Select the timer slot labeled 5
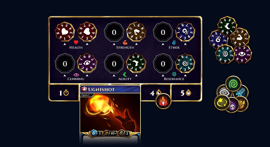This screenshot has height=147, width=270. 186,93
